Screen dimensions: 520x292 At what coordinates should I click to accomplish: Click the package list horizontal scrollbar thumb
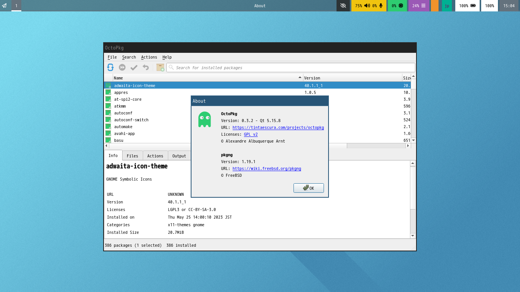(x=228, y=146)
